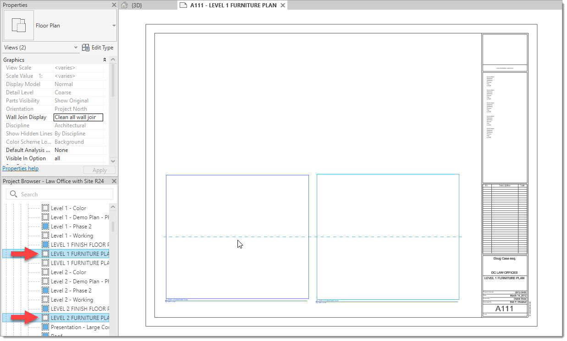Viewport: 567px width, 341px height.
Task: Click the Presentation - Large Conference view icon
Action: click(x=45, y=327)
